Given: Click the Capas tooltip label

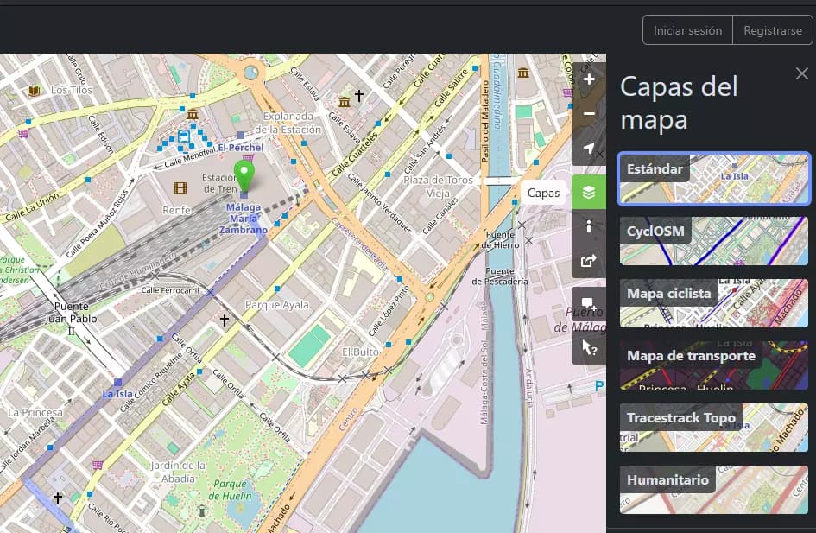Looking at the screenshot, I should click(543, 193).
